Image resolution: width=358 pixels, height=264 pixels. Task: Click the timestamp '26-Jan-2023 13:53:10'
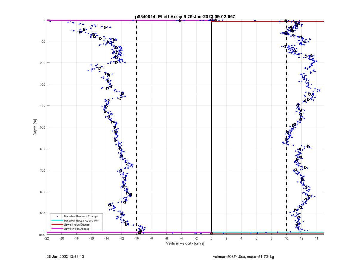pyautogui.click(x=65, y=257)
